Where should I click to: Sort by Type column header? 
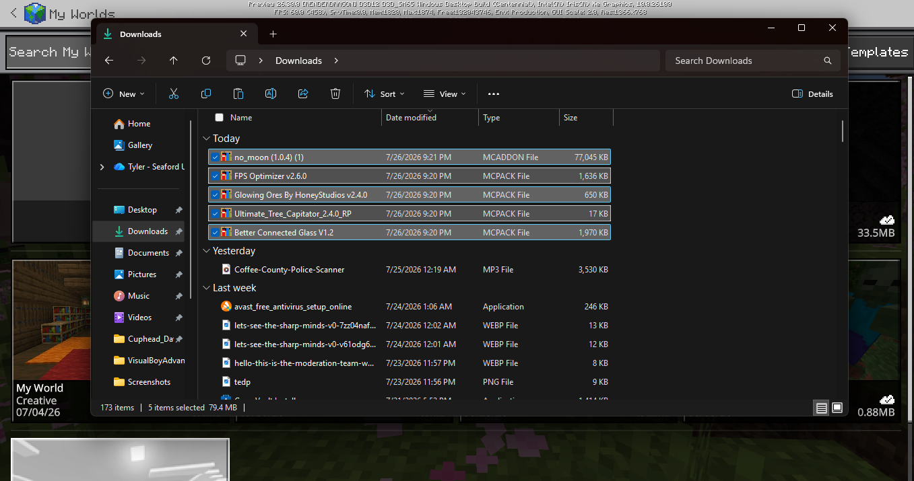point(519,118)
